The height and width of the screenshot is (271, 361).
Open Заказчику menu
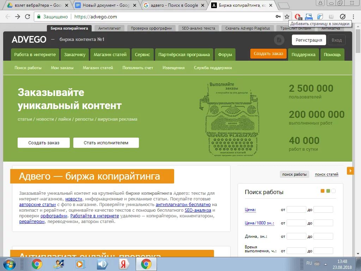[75, 55]
